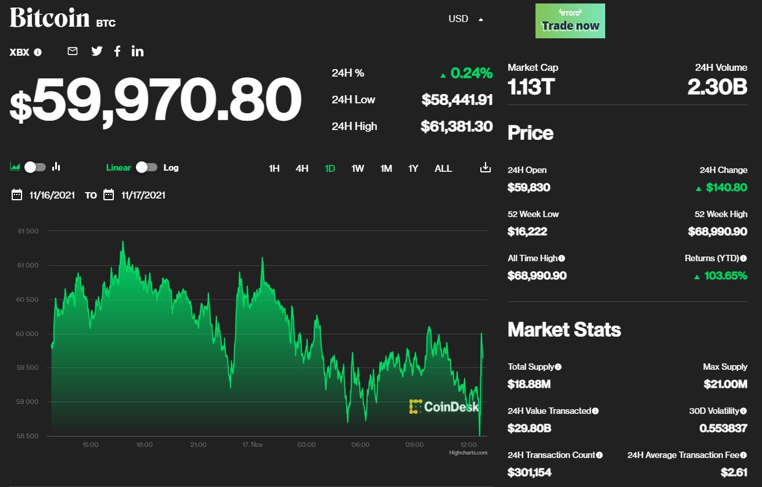
Task: Click the Max Supply $21.00M value
Action: tap(726, 384)
